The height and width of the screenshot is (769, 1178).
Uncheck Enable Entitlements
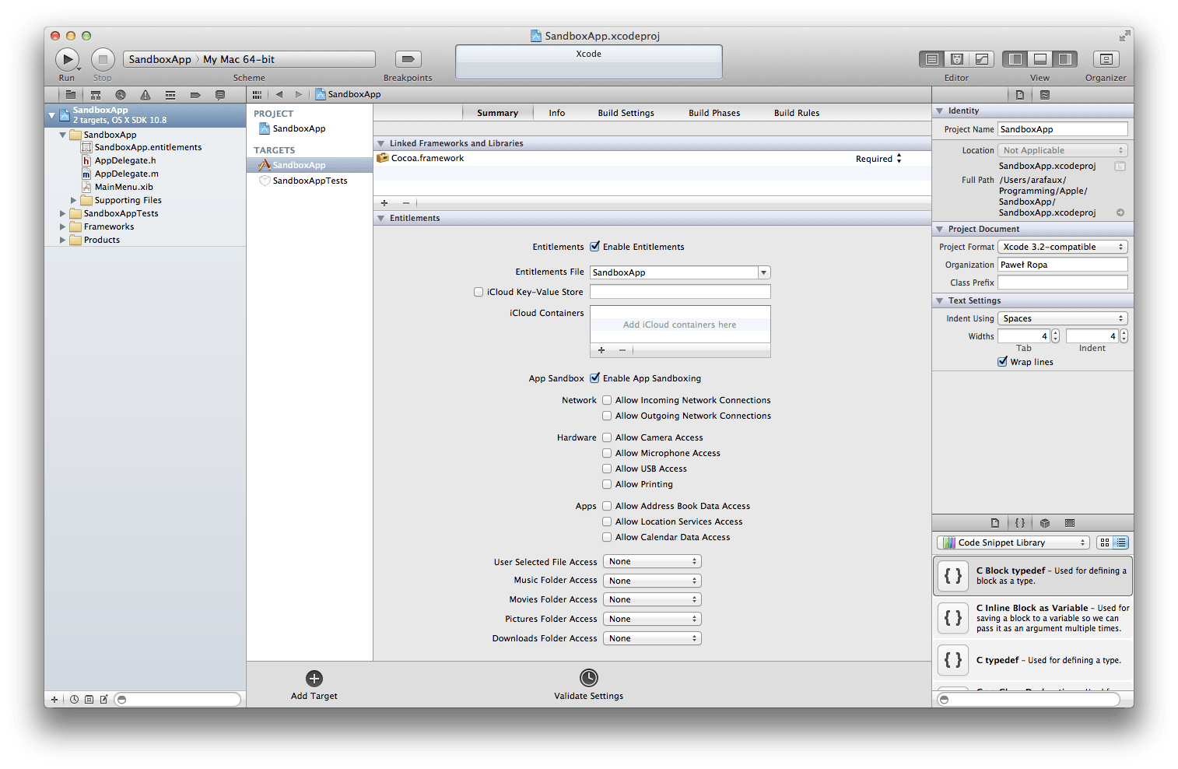point(595,247)
